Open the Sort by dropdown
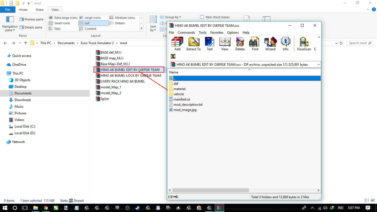377x212 pixels. (x=153, y=24)
